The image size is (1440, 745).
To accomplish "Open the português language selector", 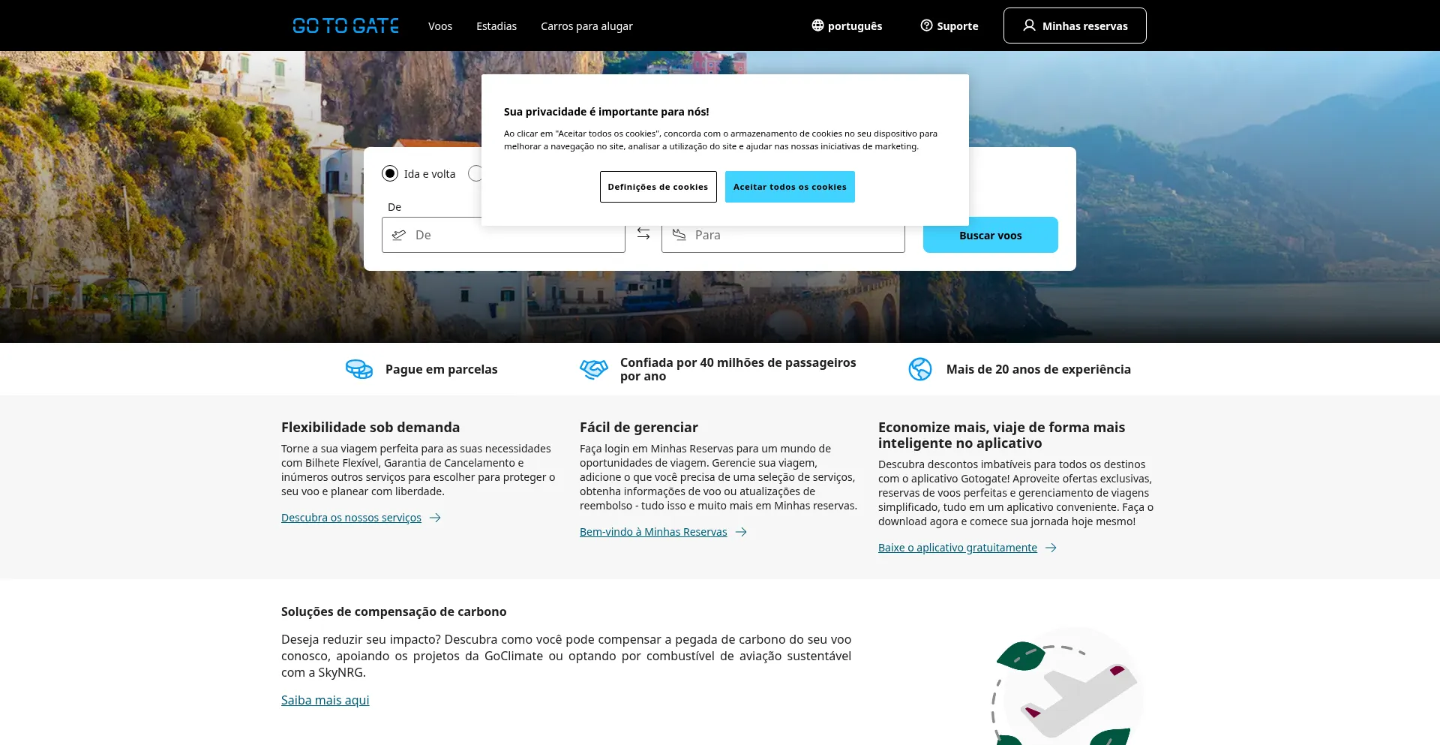I will point(847,26).
